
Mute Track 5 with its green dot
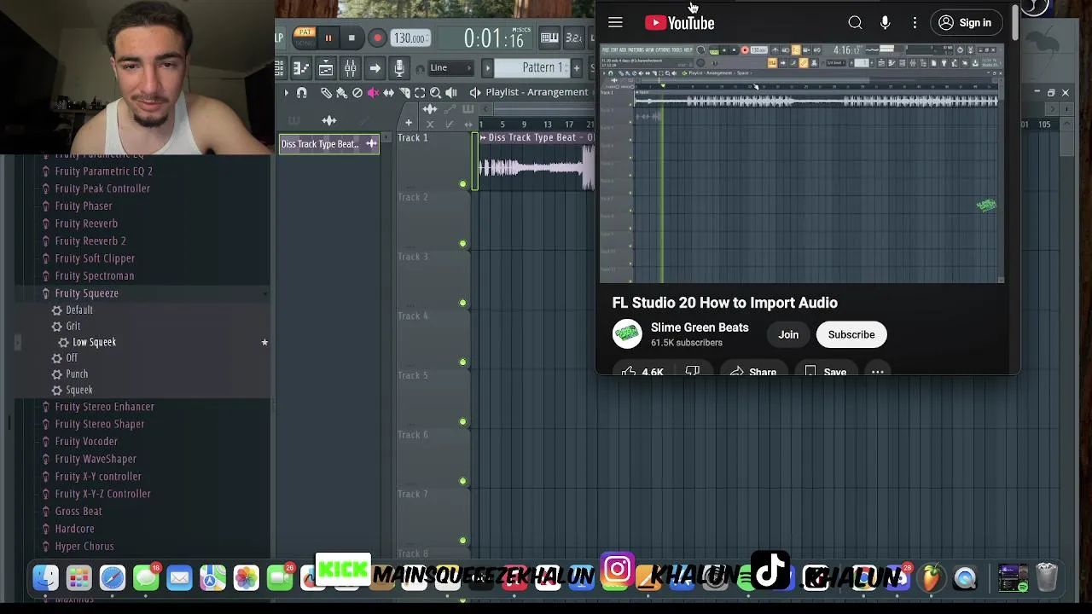point(462,421)
